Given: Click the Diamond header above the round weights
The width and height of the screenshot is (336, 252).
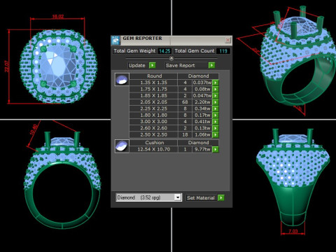Looking at the screenshot, I should (x=198, y=76).
